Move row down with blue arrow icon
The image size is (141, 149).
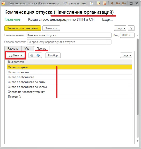(38, 55)
